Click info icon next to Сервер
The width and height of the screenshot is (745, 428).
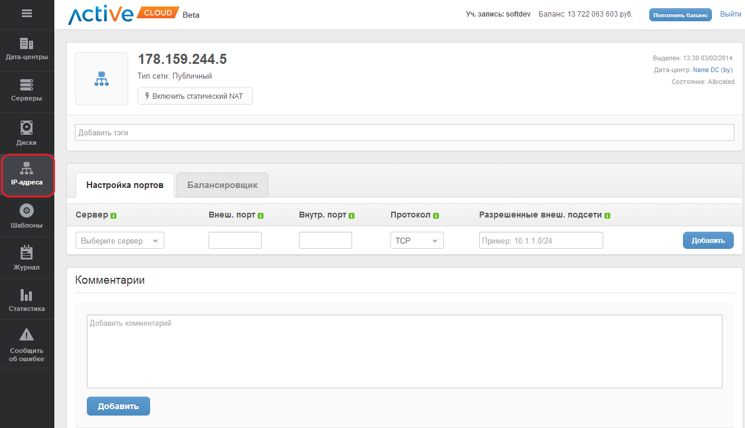pyautogui.click(x=113, y=216)
